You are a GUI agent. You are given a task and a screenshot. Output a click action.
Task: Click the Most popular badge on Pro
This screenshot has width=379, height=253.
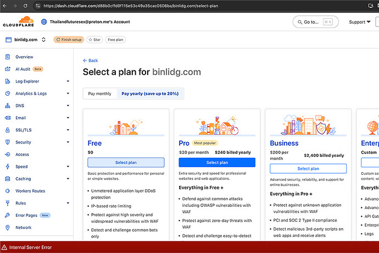click(x=205, y=143)
